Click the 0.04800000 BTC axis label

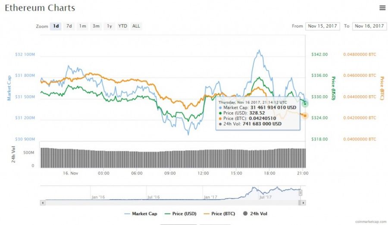click(x=360, y=54)
